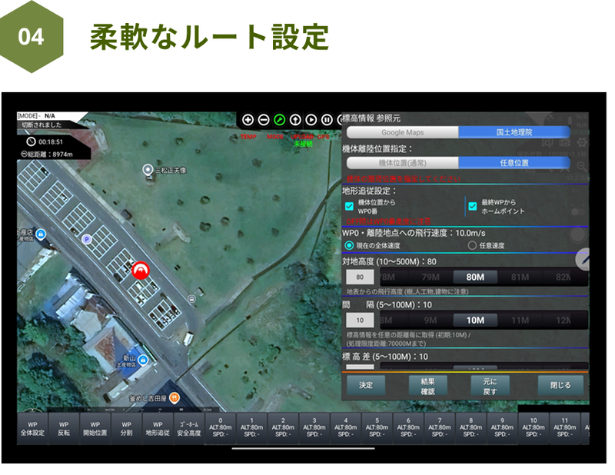The image size is (615, 475).
Task: Click the red home marker on map
Action: coord(140,270)
